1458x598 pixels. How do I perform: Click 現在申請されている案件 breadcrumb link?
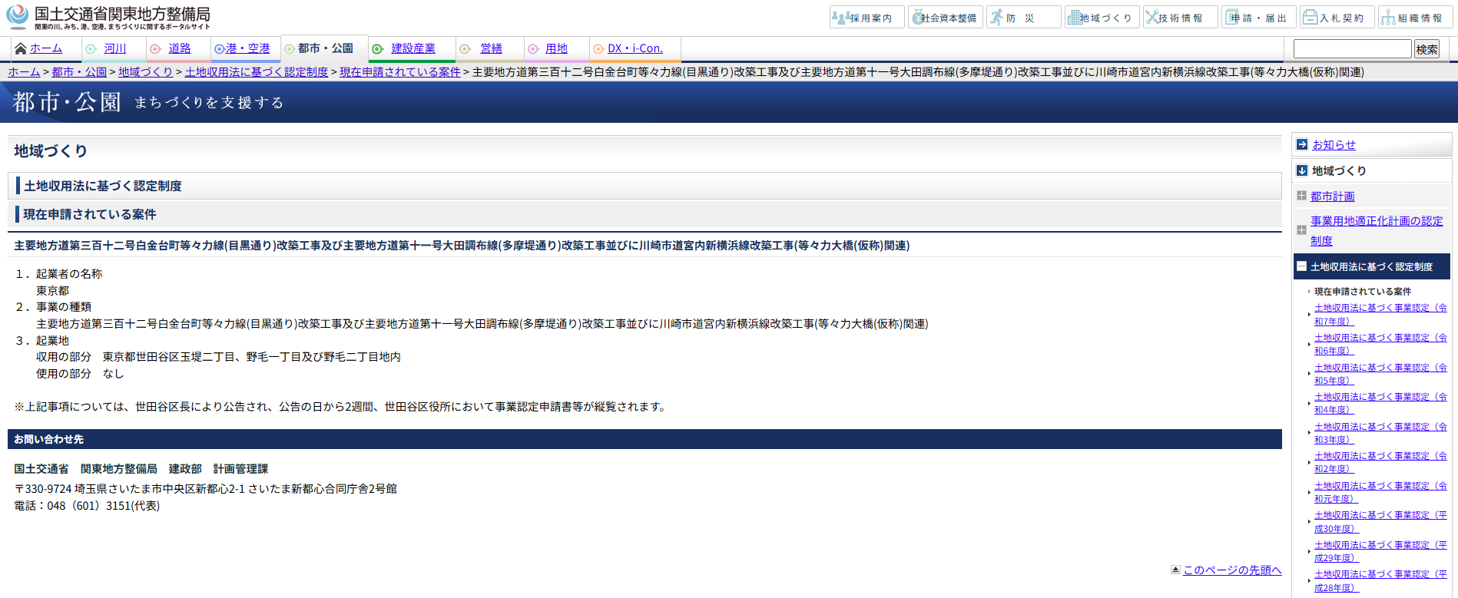(399, 71)
